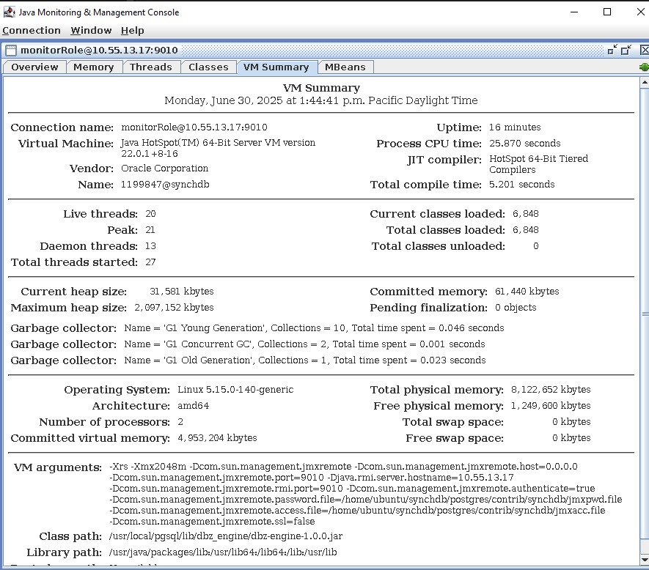Switch to the Overview tab
The image size is (649, 570).
(34, 67)
